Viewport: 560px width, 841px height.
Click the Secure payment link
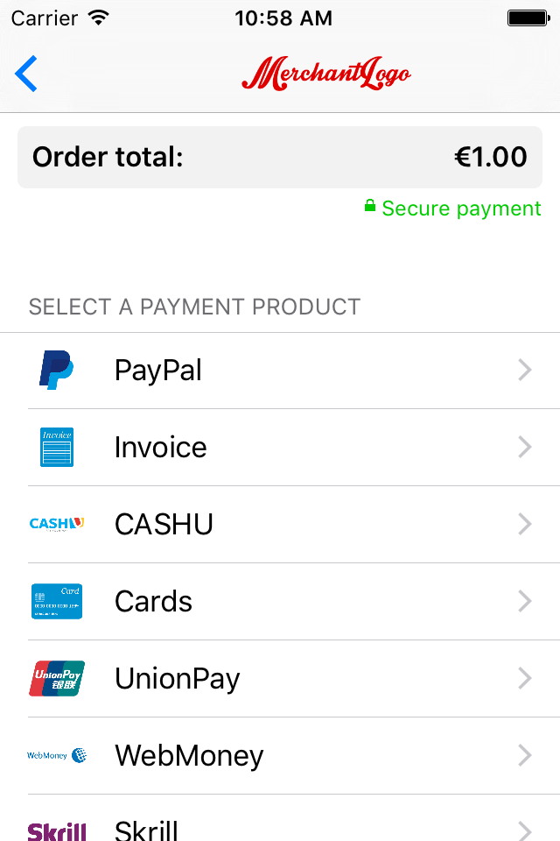click(x=461, y=208)
